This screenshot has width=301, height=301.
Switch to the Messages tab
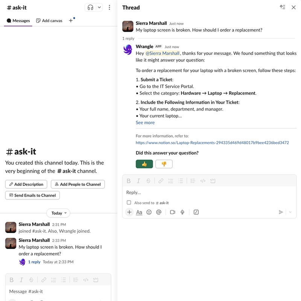pos(18,21)
